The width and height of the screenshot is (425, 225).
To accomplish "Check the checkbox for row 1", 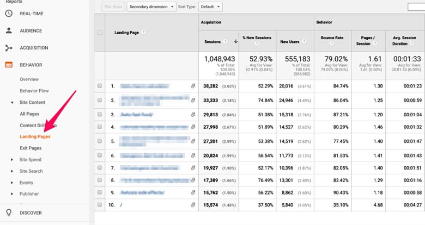I will [100, 86].
